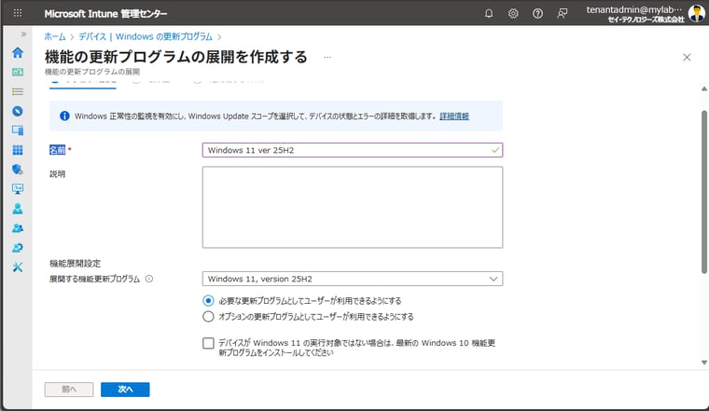Click the 次へ button
The height and width of the screenshot is (411, 709).
coord(125,390)
